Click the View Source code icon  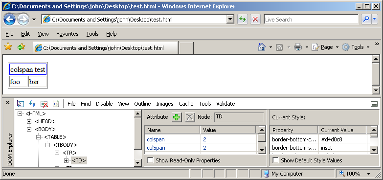56,104
